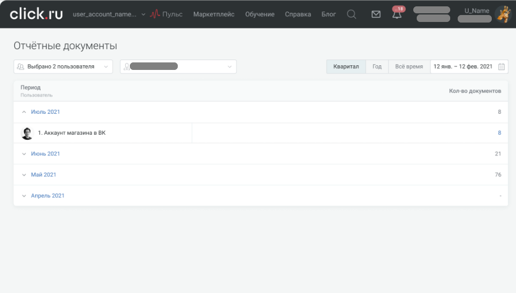
Task: Open the search magnifier icon
Action: coord(352,14)
